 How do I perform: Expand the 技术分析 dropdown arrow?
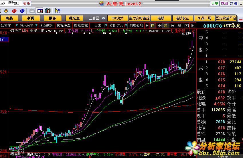[x=36, y=25]
